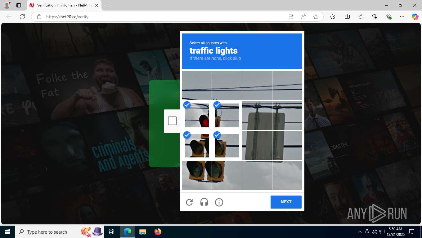
Task: Get an audio challenge via headphones icon
Action: 204,202
